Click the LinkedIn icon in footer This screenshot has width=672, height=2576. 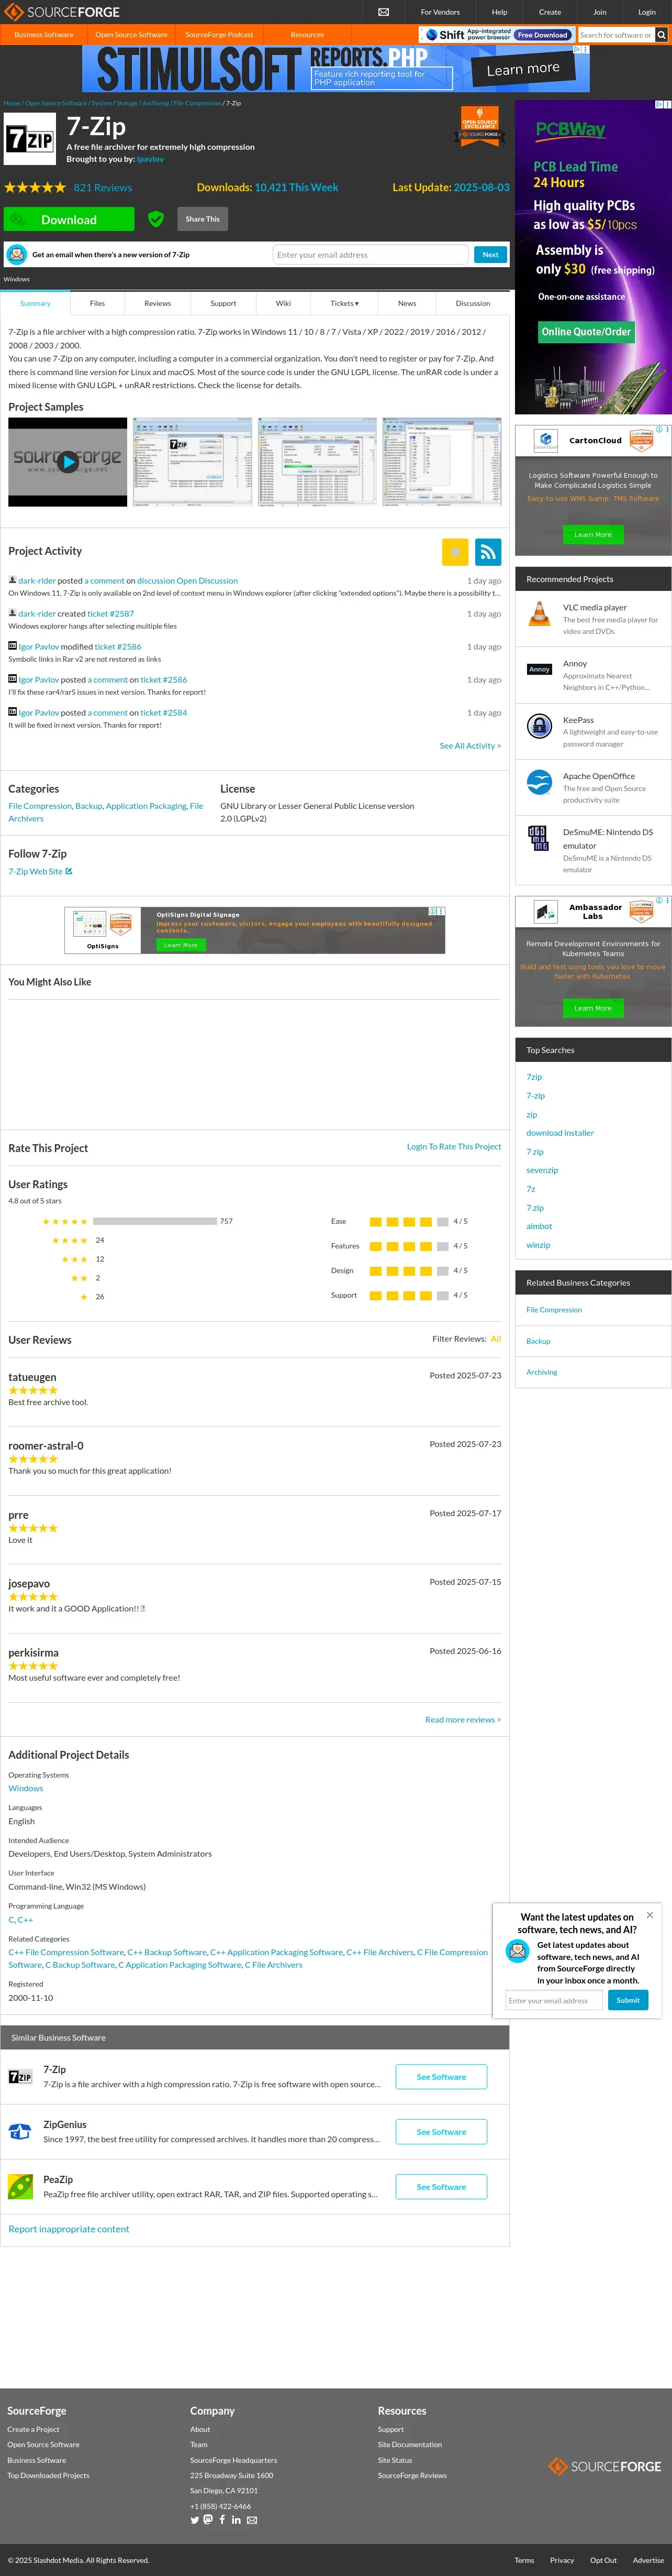[237, 2519]
